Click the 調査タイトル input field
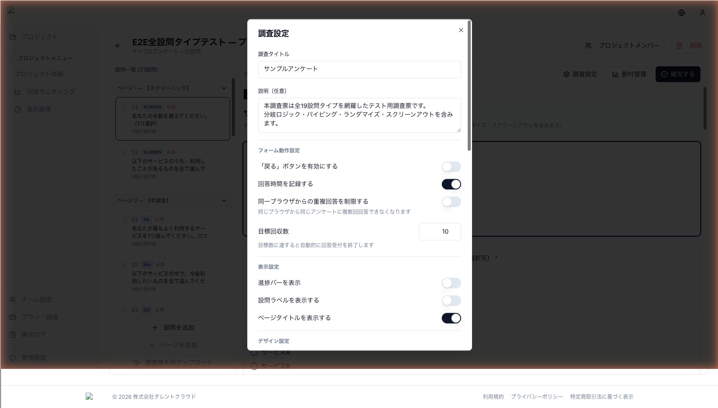This screenshot has width=718, height=408. [359, 69]
